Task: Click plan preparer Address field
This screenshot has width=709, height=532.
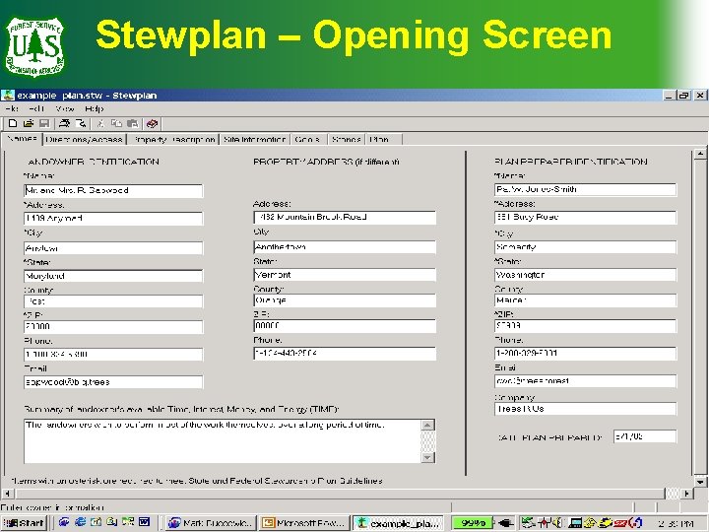Action: (586, 217)
